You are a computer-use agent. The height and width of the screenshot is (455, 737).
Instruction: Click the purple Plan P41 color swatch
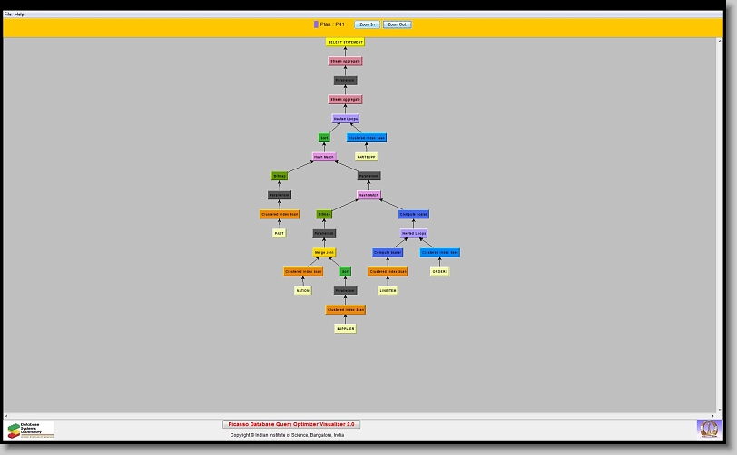click(316, 24)
